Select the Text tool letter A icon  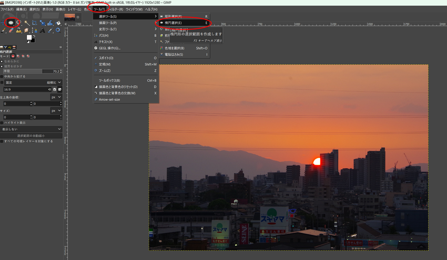[43, 30]
